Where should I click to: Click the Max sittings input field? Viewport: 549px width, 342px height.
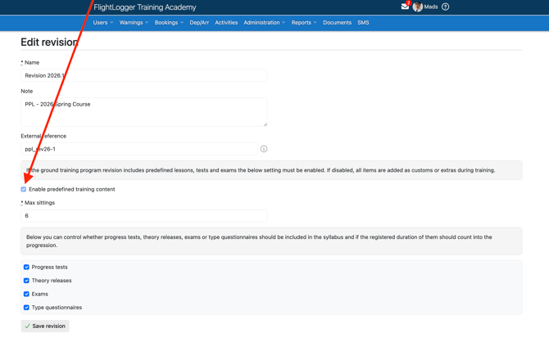point(144,216)
